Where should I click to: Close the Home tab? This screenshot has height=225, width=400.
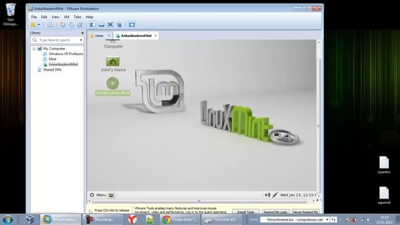(109, 36)
